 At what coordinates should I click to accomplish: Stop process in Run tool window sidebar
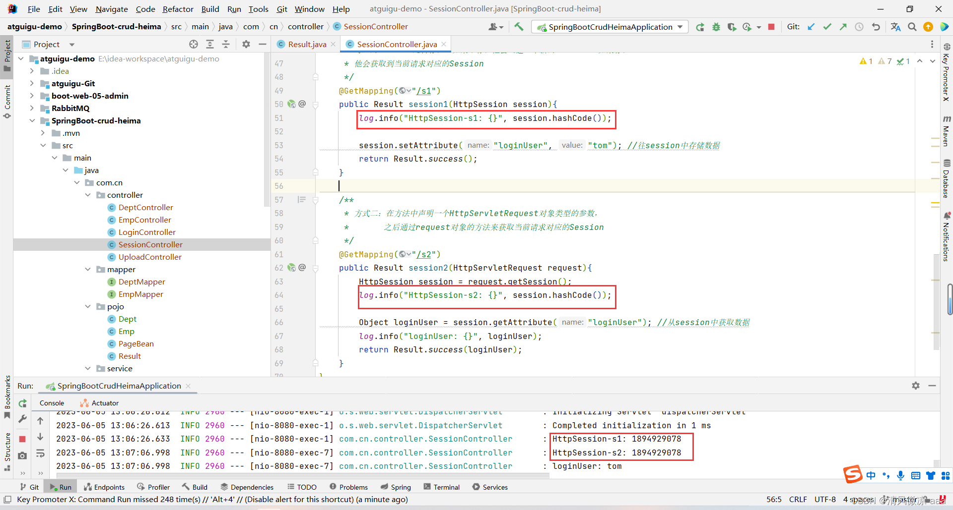[22, 439]
